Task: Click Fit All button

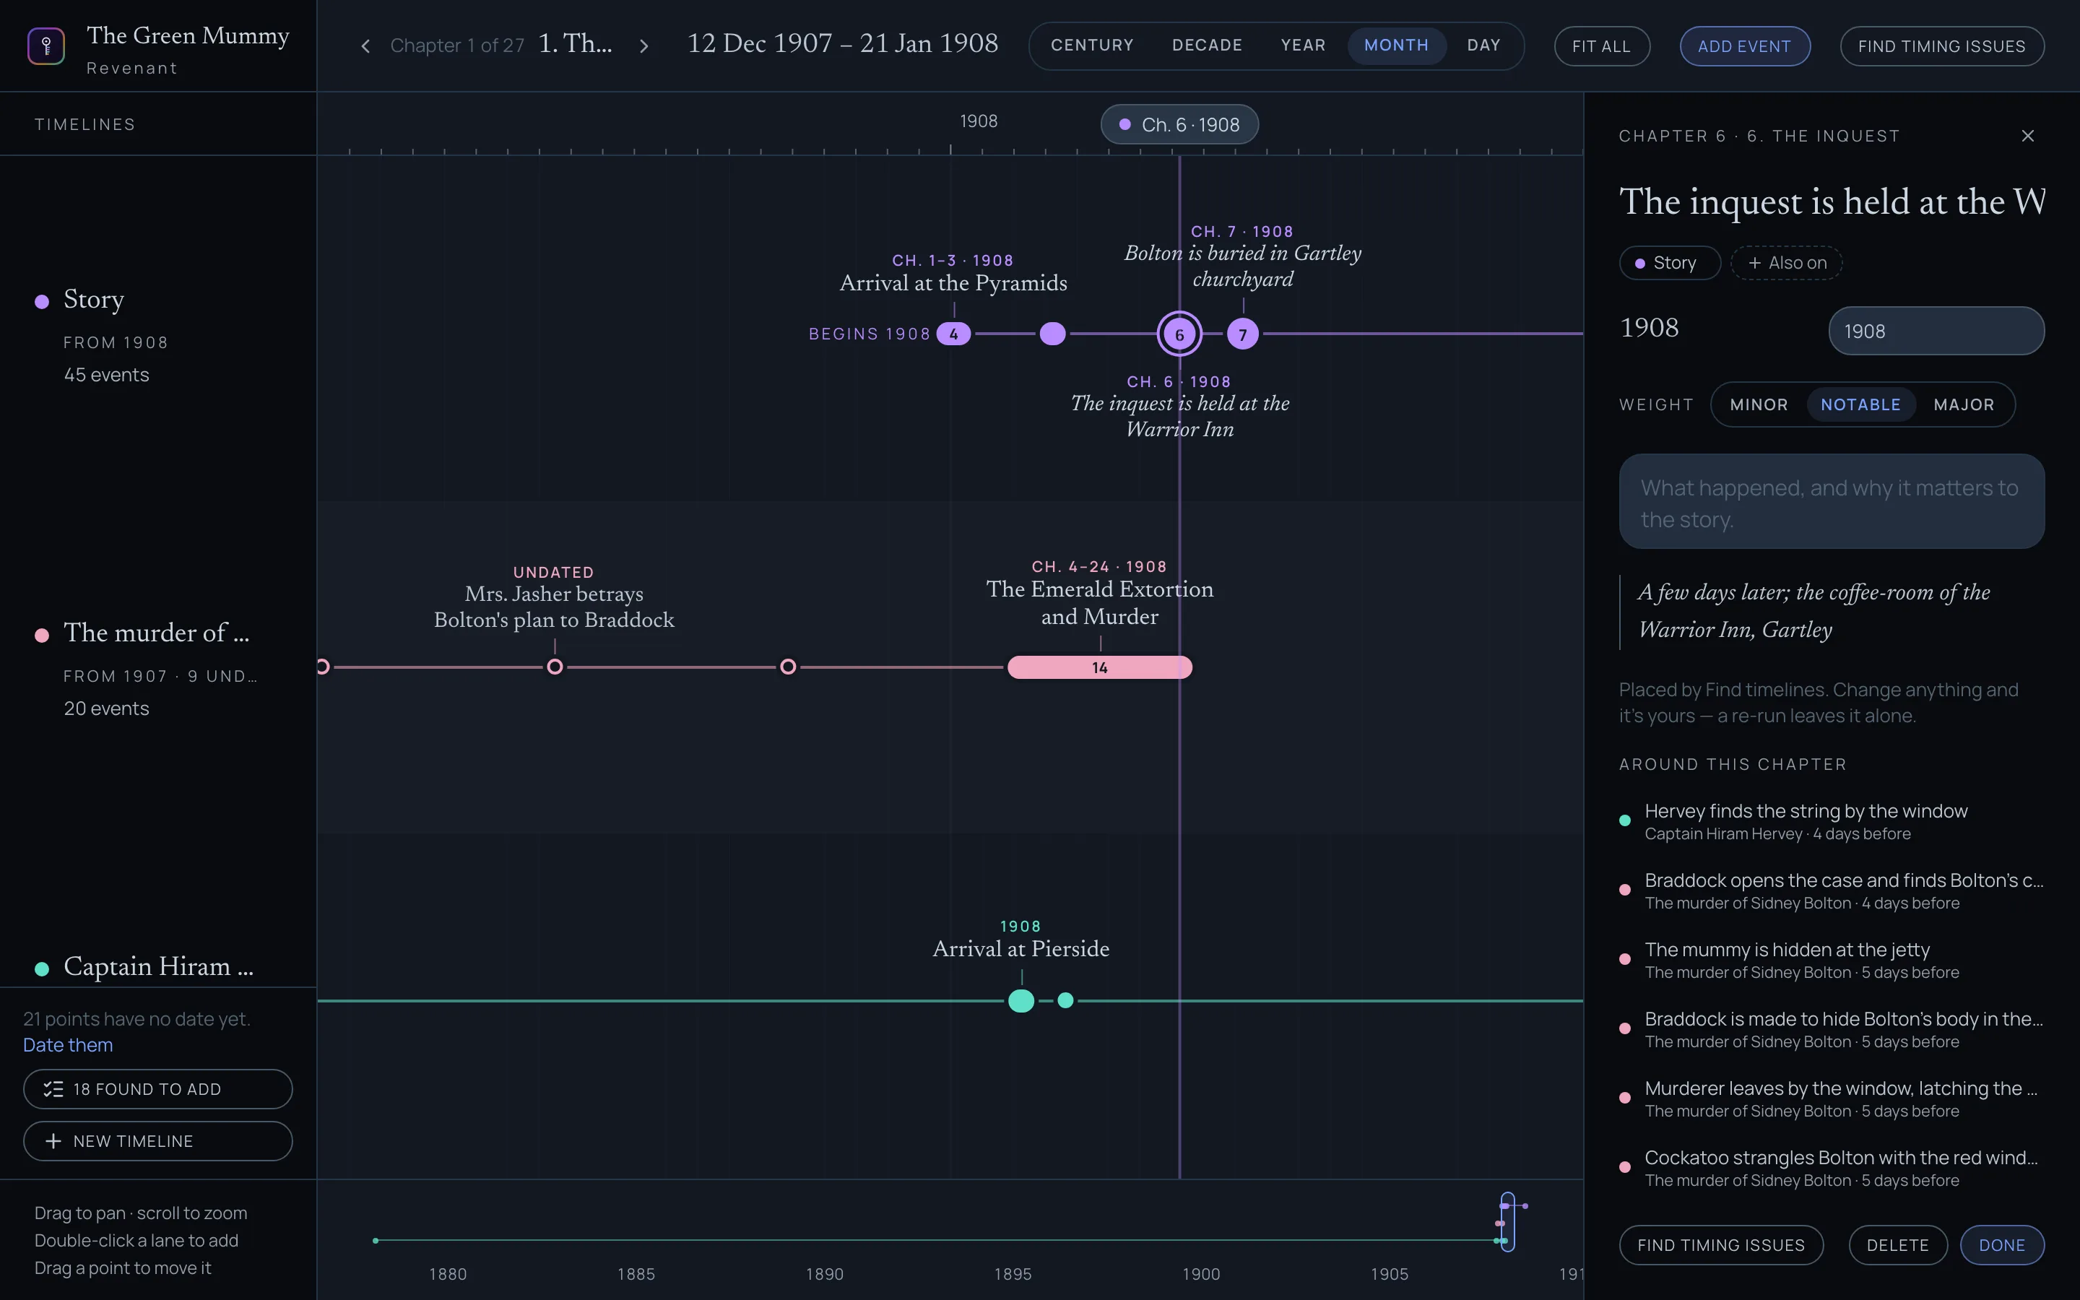Action: point(1601,46)
